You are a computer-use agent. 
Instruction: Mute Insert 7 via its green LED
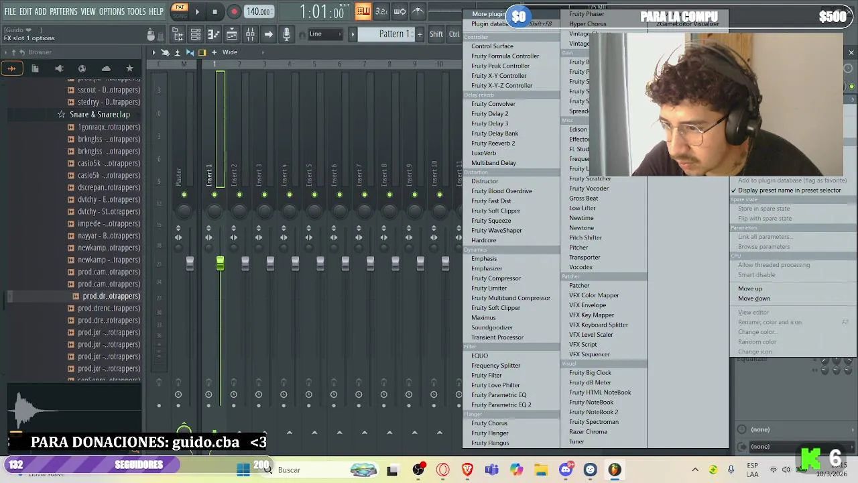point(364,195)
